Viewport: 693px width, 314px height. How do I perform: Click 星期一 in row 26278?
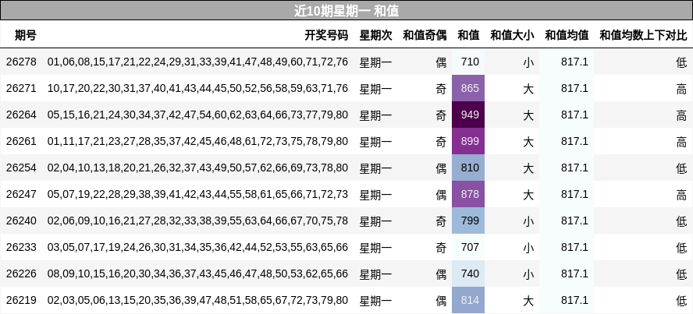point(375,62)
